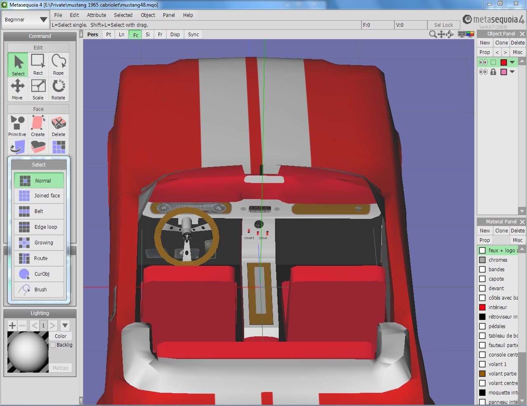The height and width of the screenshot is (406, 527).
Task: Select the Create face tool
Action: tap(38, 126)
